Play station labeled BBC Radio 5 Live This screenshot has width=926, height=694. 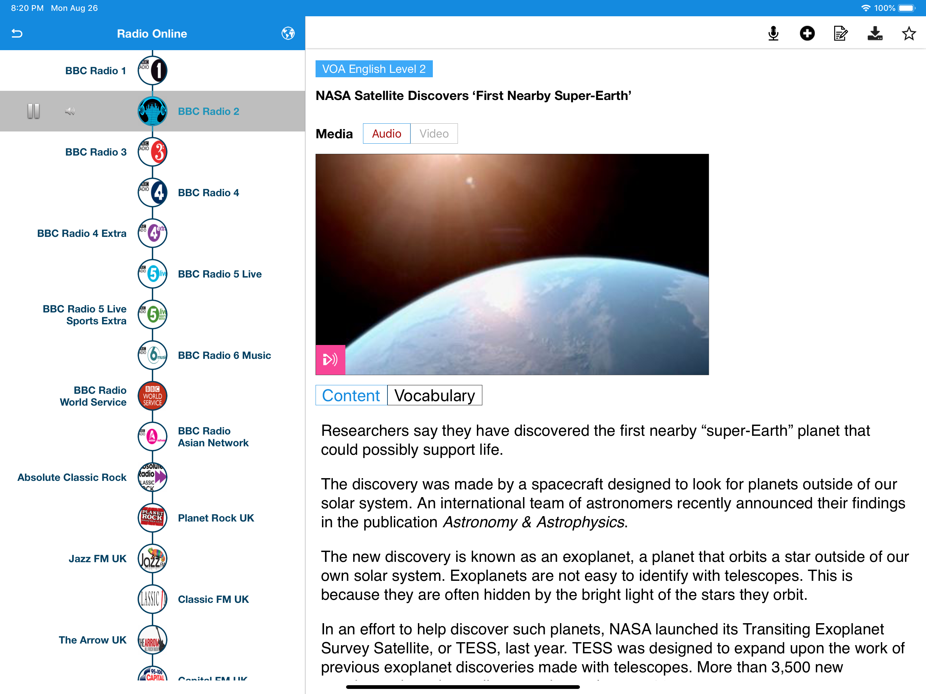coord(220,274)
